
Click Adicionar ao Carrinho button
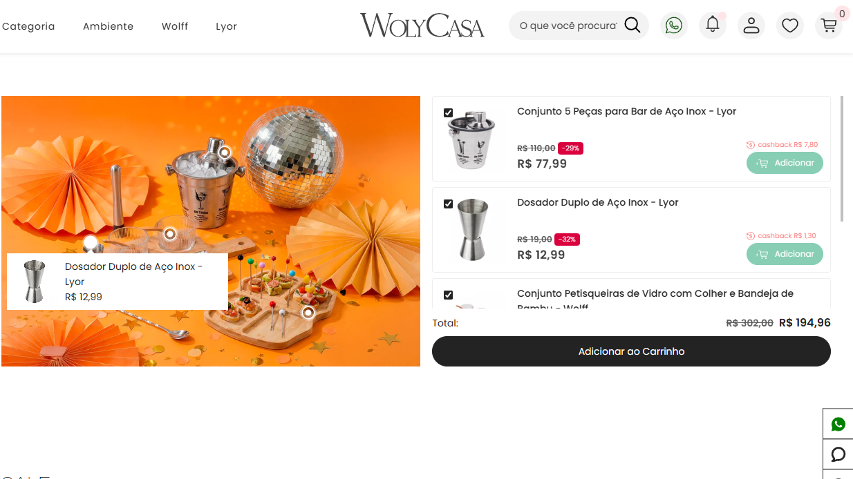[631, 351]
